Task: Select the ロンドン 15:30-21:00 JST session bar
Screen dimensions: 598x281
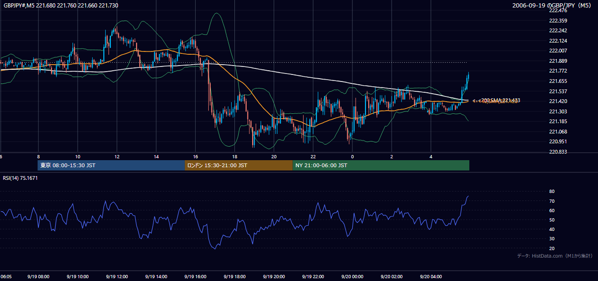Action: click(239, 165)
